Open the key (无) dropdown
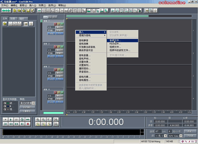 click(x=165, y=136)
